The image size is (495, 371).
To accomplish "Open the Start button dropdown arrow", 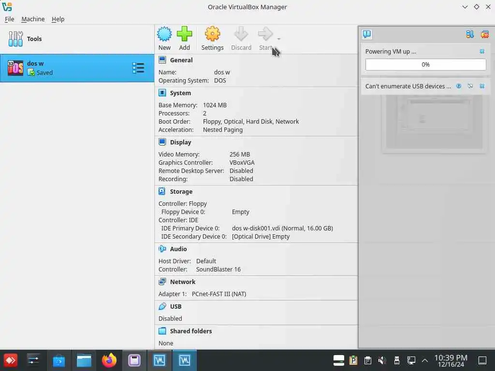I will tap(279, 39).
